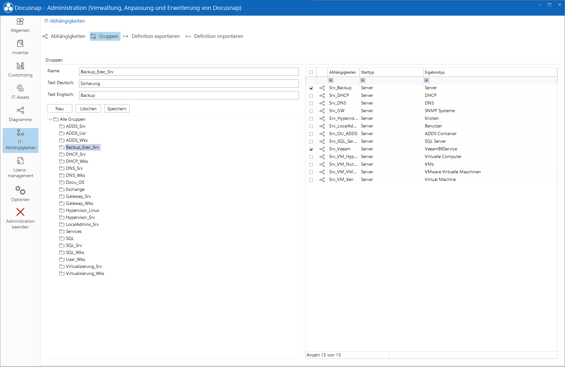Open Lizenzmanagement in the sidebar
Image resolution: width=565 pixels, height=367 pixels.
(x=20, y=168)
